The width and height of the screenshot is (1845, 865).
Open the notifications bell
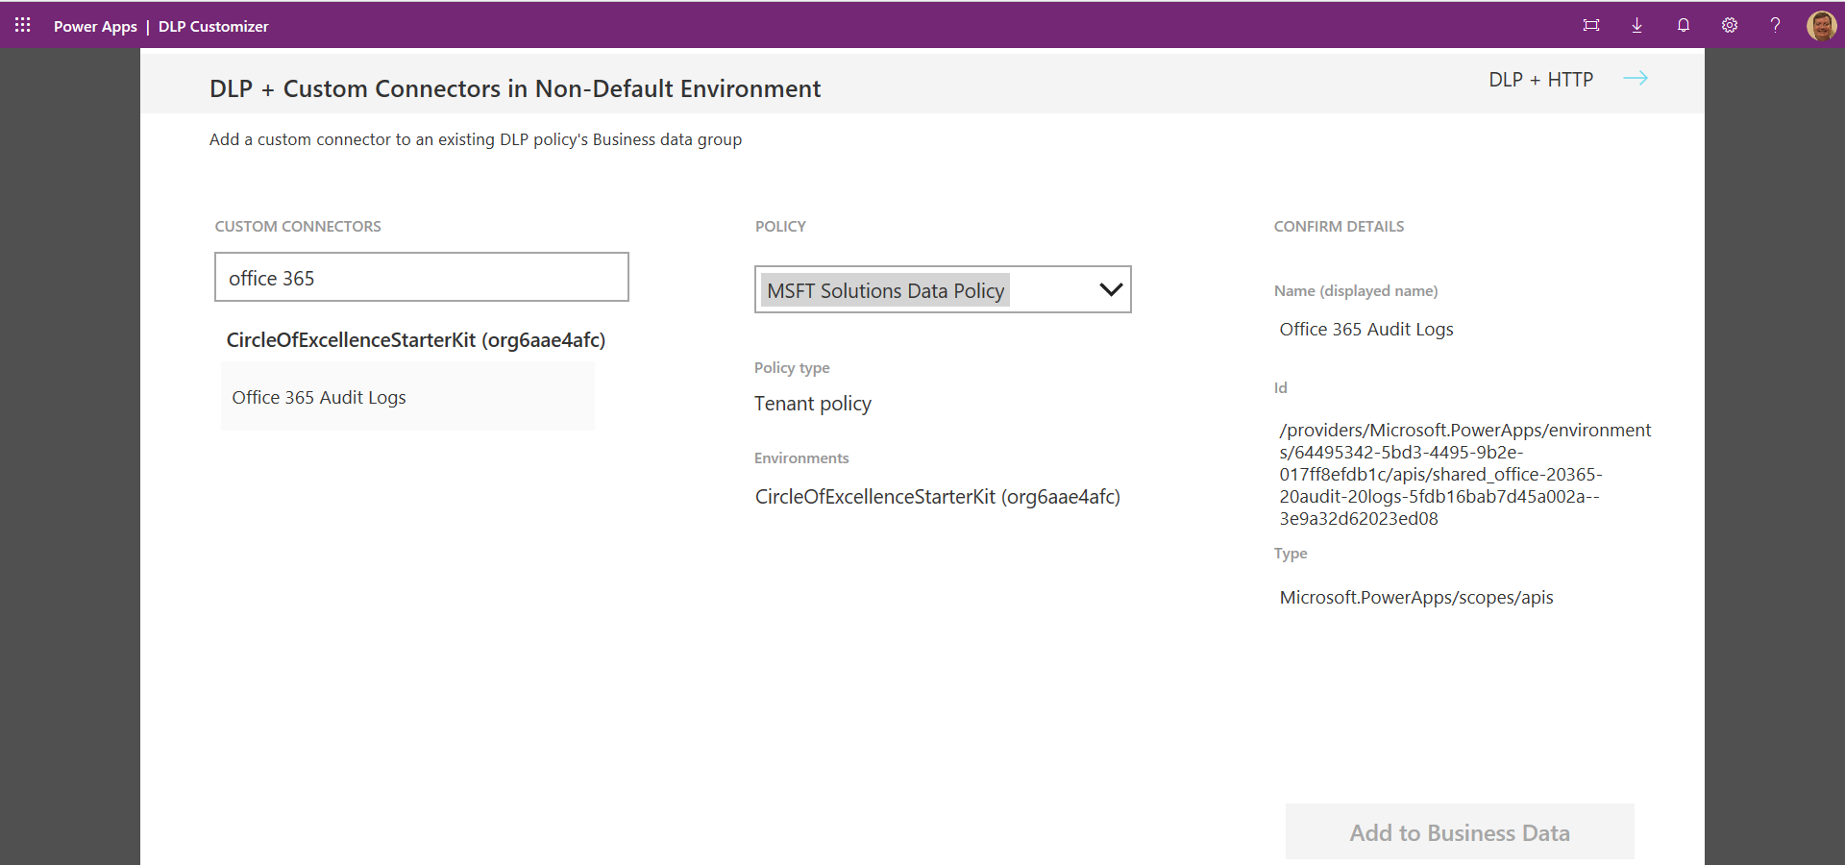[1683, 25]
